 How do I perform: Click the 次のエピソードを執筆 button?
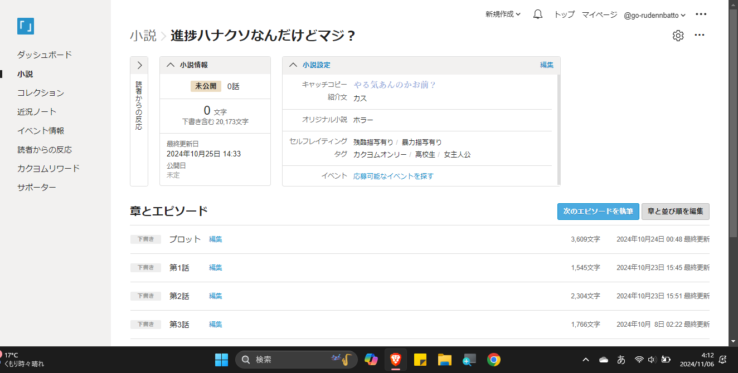pyautogui.click(x=598, y=212)
